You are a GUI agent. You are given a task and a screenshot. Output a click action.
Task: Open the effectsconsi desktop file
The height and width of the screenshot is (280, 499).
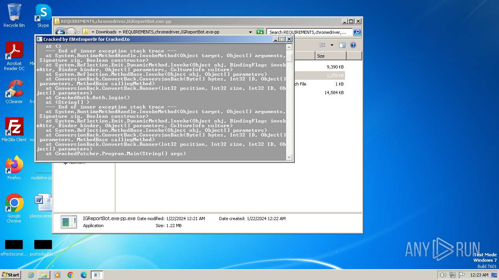(14, 248)
